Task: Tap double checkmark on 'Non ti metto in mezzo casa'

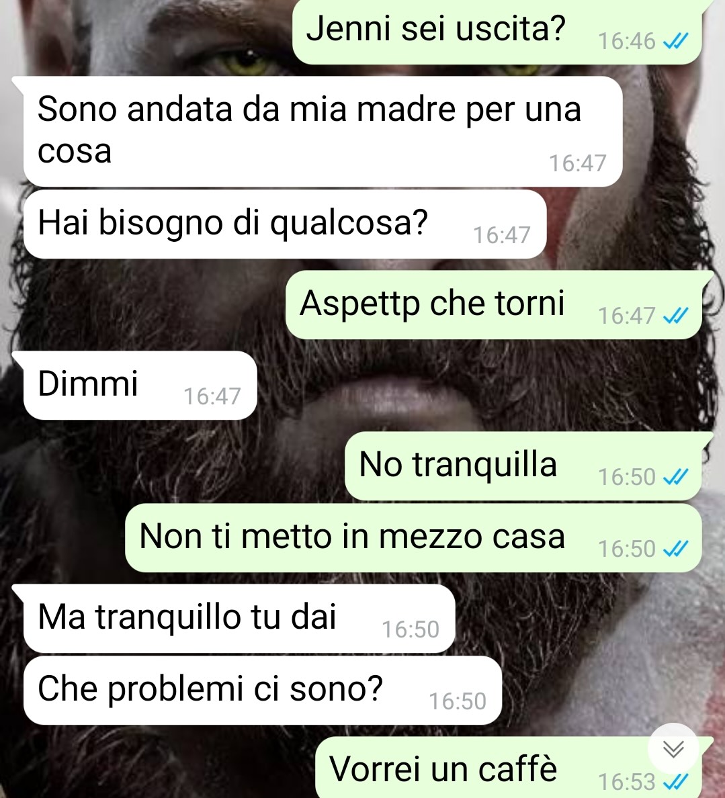Action: (x=676, y=549)
